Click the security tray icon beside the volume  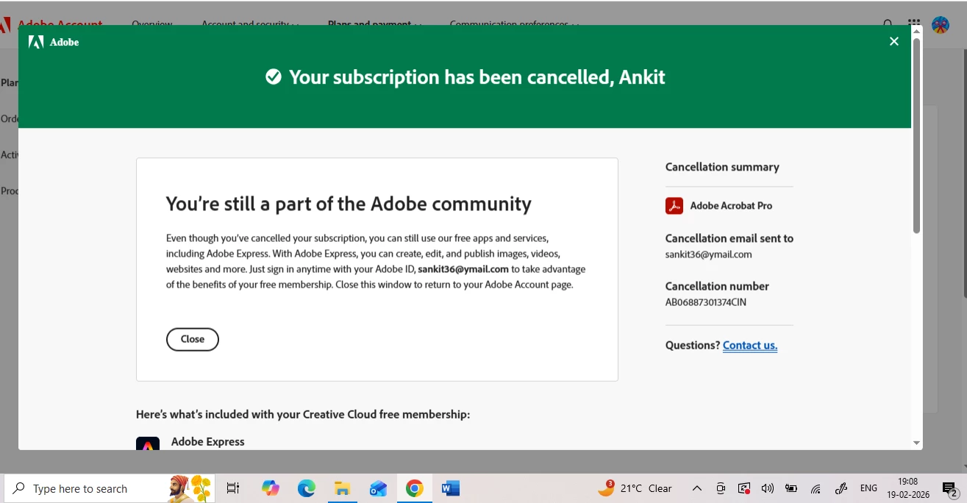[744, 488]
